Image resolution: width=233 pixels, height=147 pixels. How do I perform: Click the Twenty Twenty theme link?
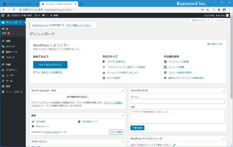click(x=52, y=132)
